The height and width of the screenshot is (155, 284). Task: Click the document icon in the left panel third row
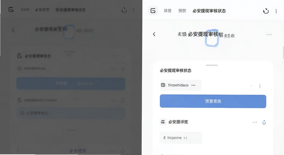tap(20, 100)
